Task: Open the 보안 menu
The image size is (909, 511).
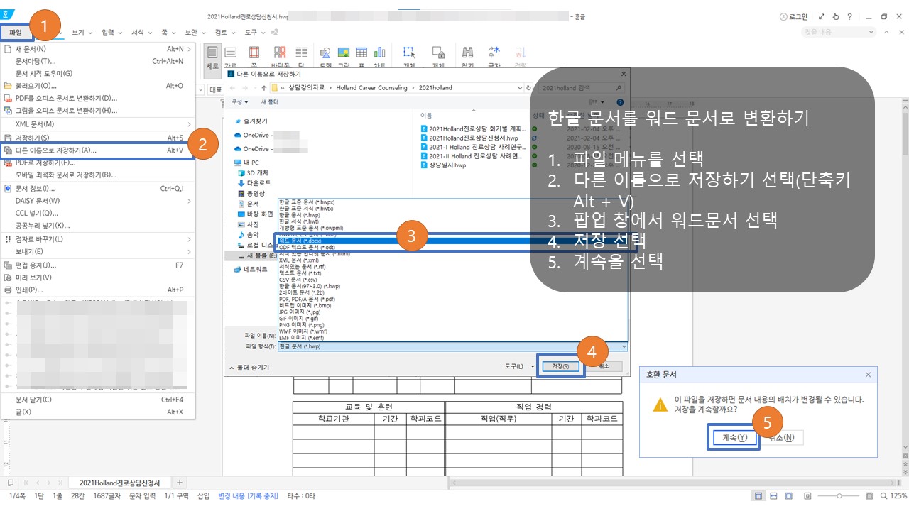Action: [192, 32]
